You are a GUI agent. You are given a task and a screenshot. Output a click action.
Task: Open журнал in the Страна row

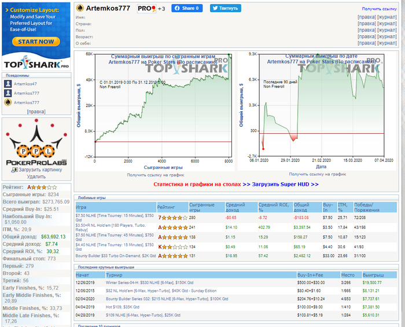click(387, 24)
